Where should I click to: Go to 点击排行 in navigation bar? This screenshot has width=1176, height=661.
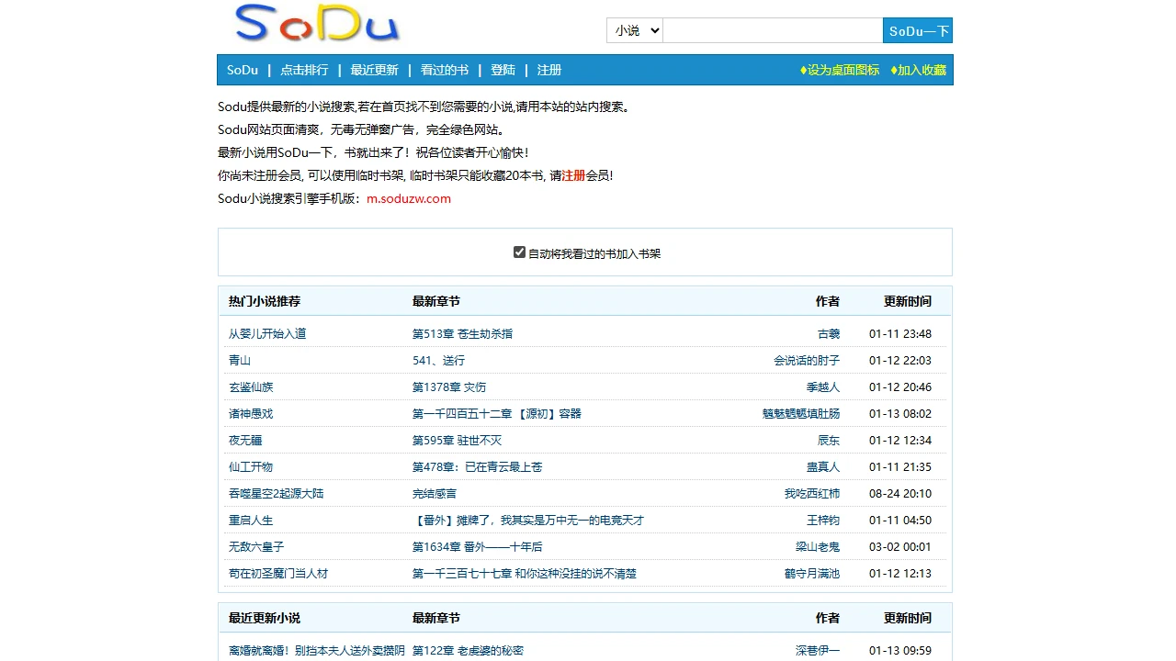tap(304, 70)
